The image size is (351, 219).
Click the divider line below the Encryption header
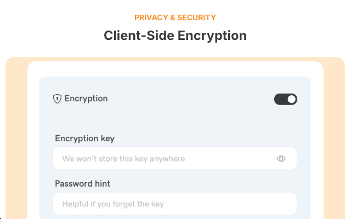[x=174, y=120]
